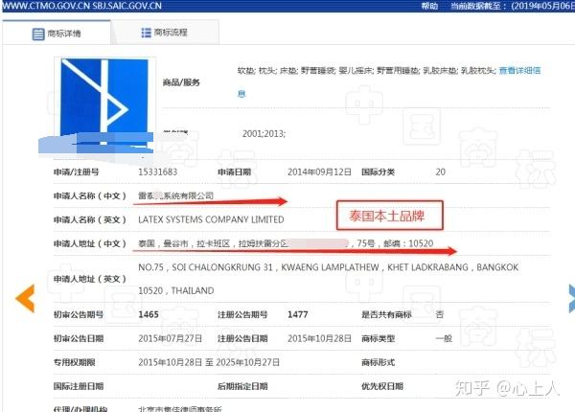Select the 专用权期限 label

[x=75, y=362]
